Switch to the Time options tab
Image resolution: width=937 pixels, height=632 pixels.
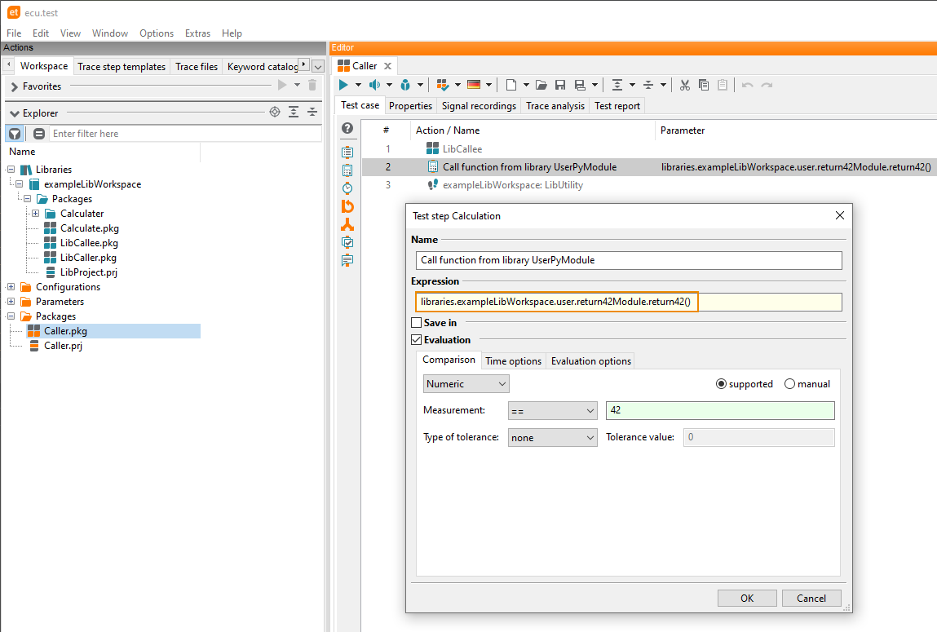(x=513, y=360)
